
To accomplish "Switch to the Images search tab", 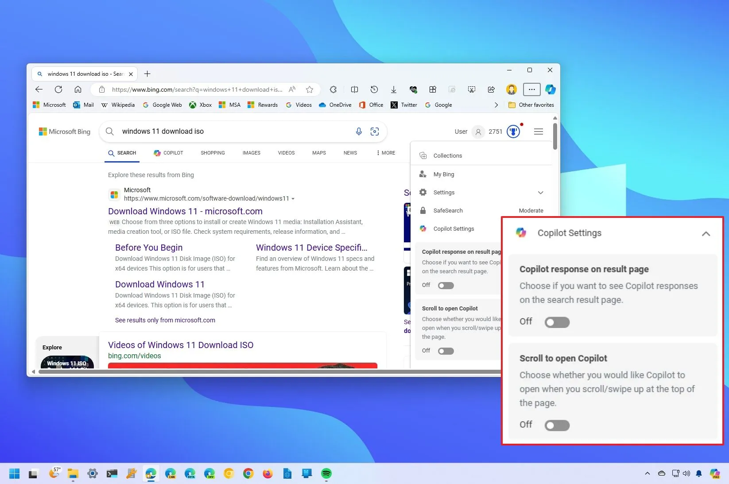I will (x=251, y=153).
